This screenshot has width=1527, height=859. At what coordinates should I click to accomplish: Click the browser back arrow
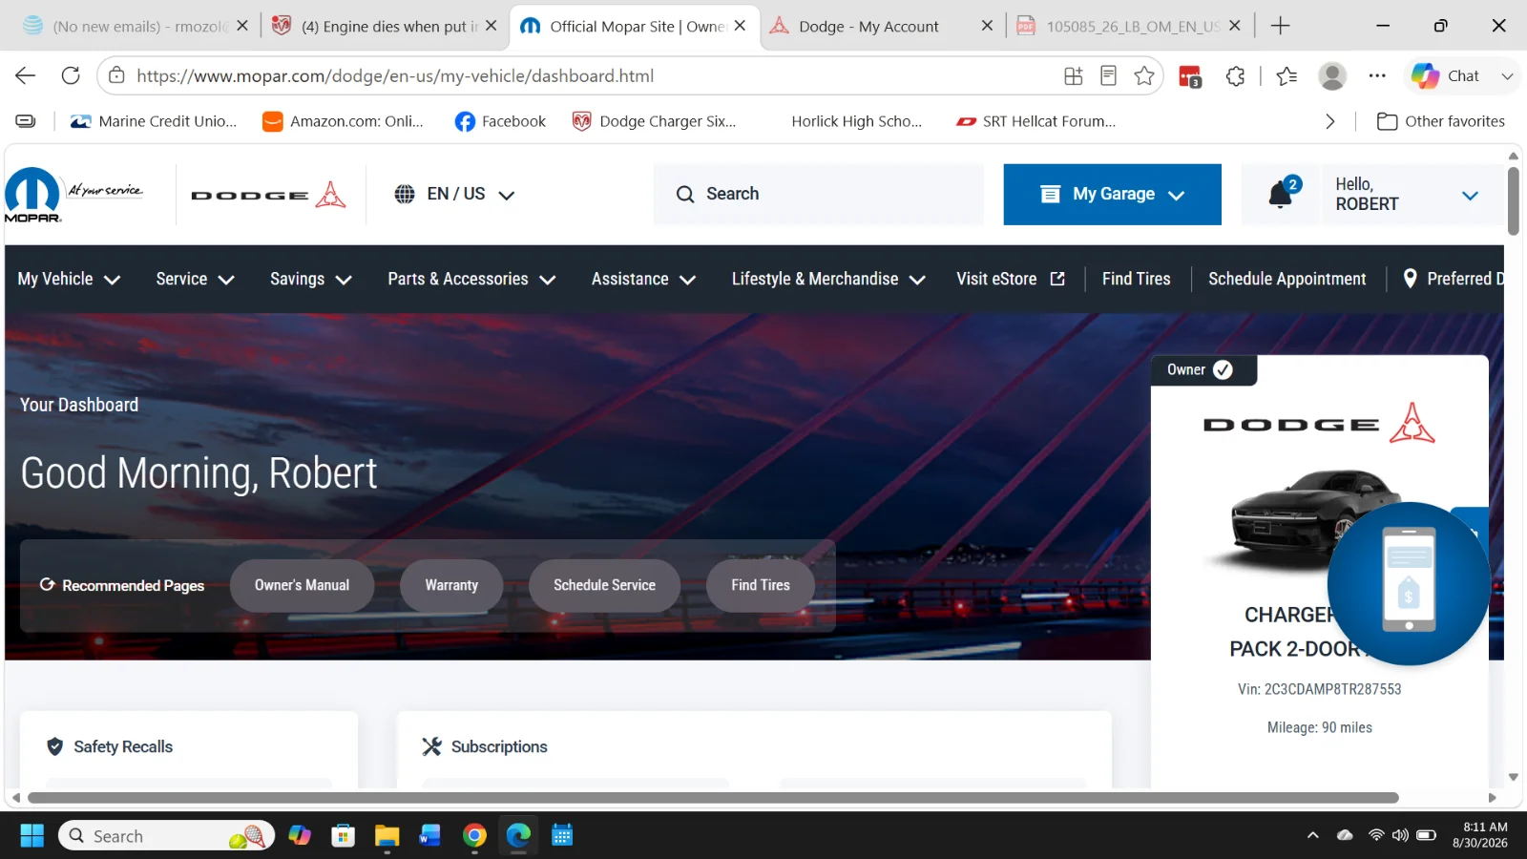[26, 75]
